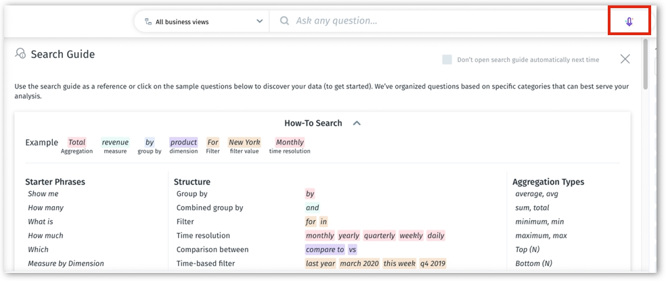The image size is (666, 281).
Task: Select the 'compare to' keyword tag
Action: click(325, 249)
